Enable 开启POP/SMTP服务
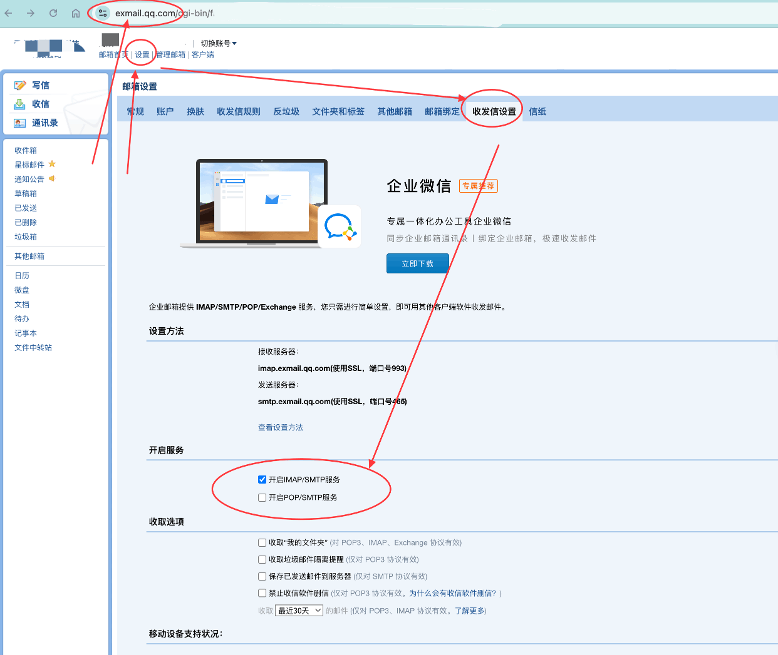Viewport: 778px width, 655px height. point(261,497)
